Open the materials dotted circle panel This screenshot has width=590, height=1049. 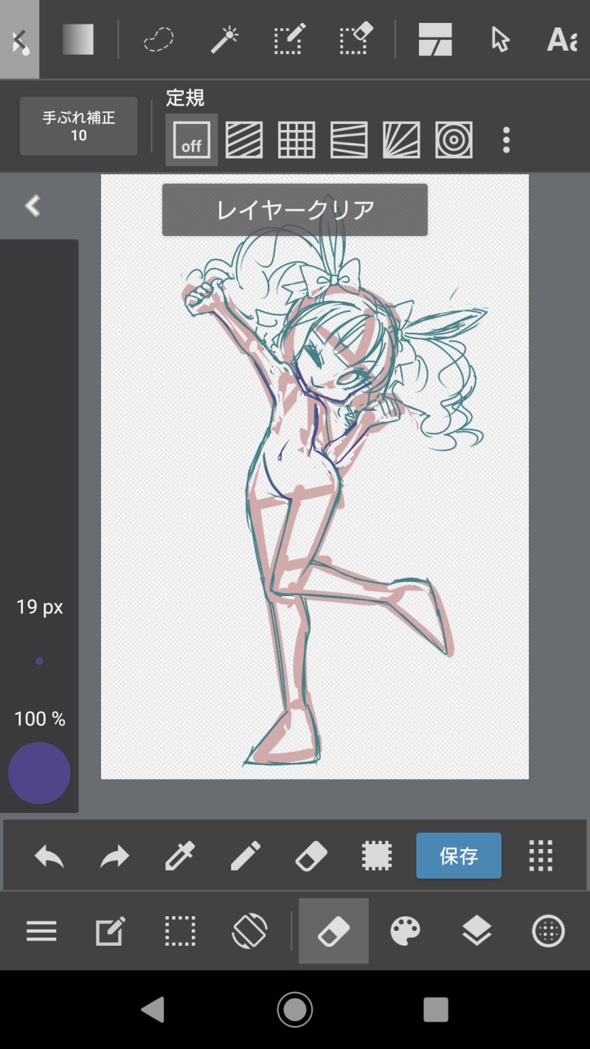click(x=548, y=931)
